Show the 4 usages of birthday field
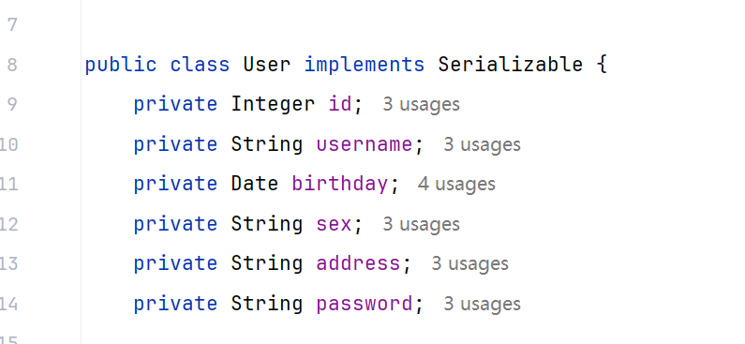 pyautogui.click(x=456, y=185)
